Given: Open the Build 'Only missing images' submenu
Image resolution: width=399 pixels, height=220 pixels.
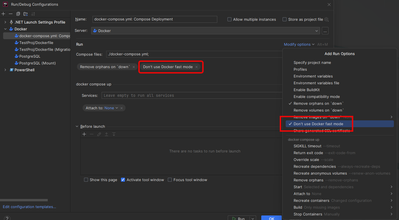Looking at the screenshot, I should point(340,207).
